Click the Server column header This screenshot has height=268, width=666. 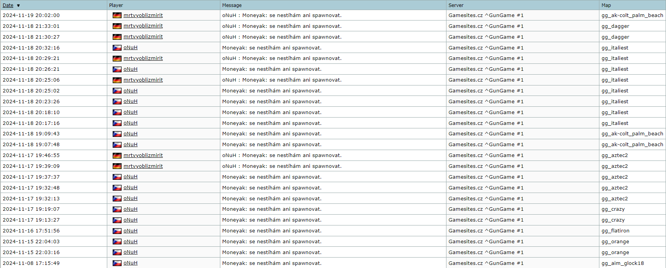click(x=456, y=5)
